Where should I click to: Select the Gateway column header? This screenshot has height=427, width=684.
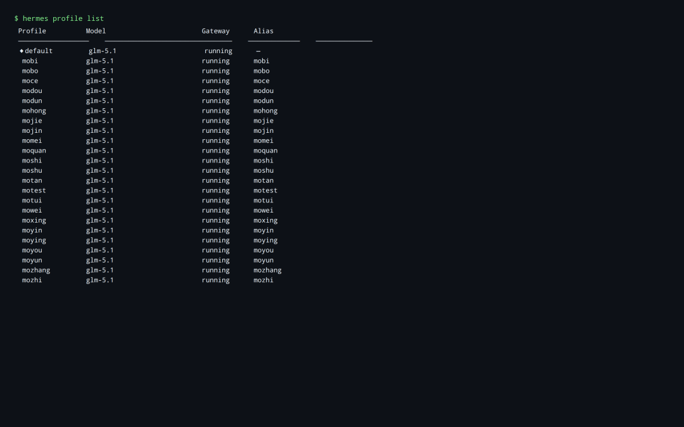(215, 30)
